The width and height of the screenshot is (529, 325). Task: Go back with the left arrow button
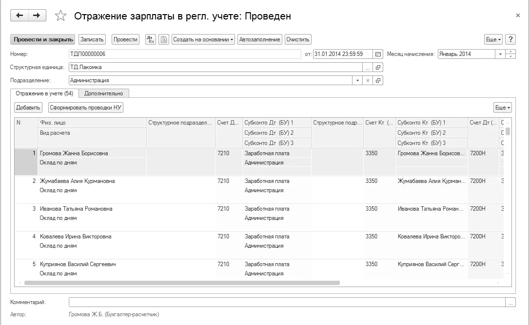(20, 16)
